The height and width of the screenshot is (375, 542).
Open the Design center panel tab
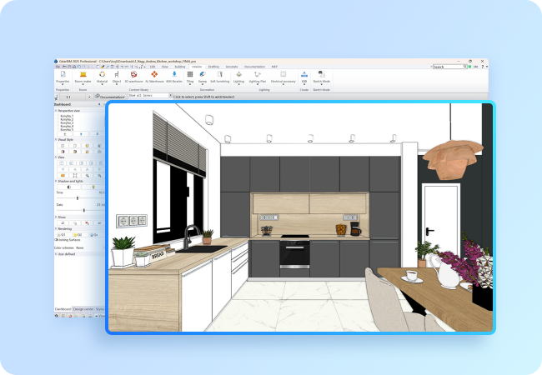[83, 308]
